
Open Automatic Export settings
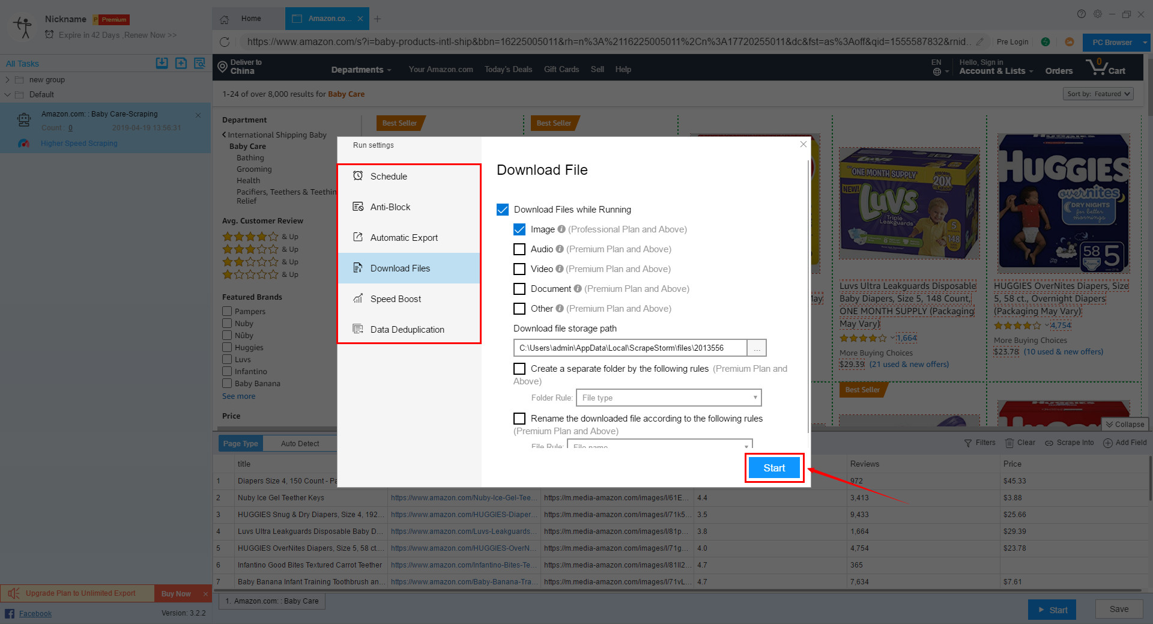click(409, 237)
